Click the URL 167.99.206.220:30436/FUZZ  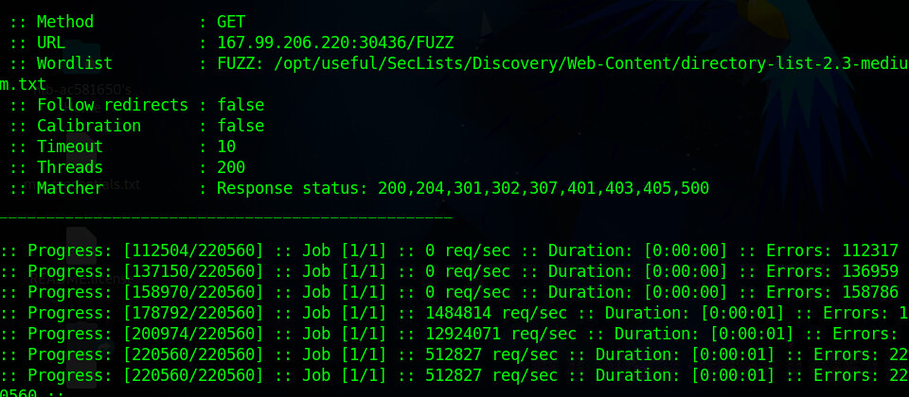[335, 42]
